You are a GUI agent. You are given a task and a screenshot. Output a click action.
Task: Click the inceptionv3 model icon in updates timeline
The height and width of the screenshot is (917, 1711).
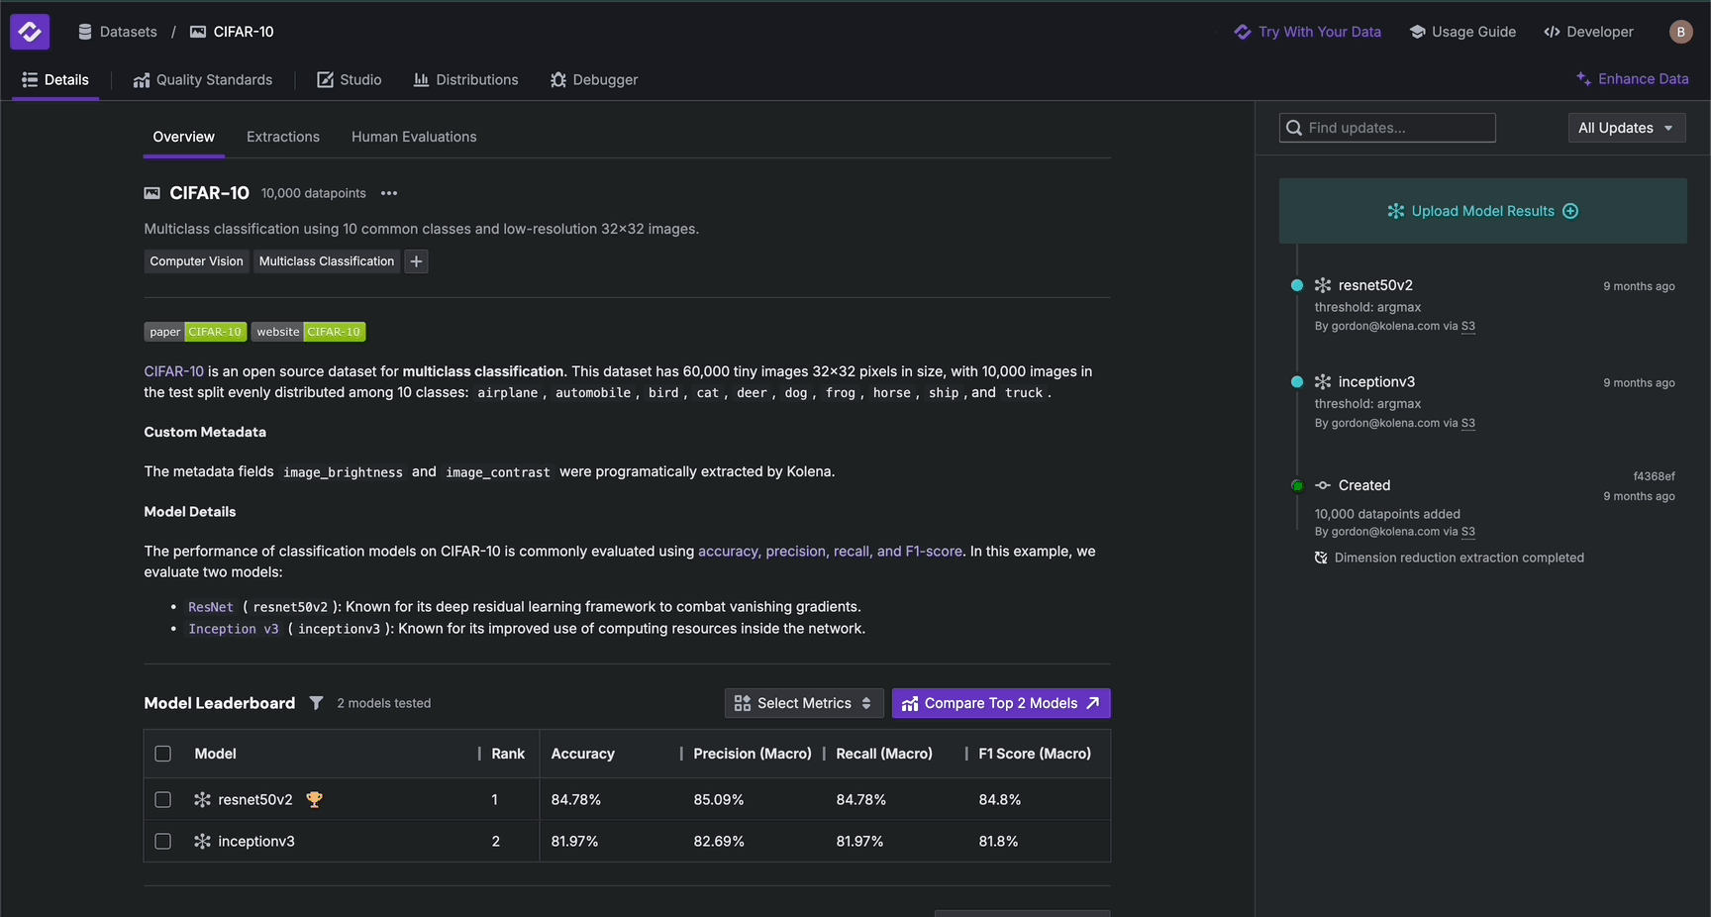click(x=1323, y=382)
